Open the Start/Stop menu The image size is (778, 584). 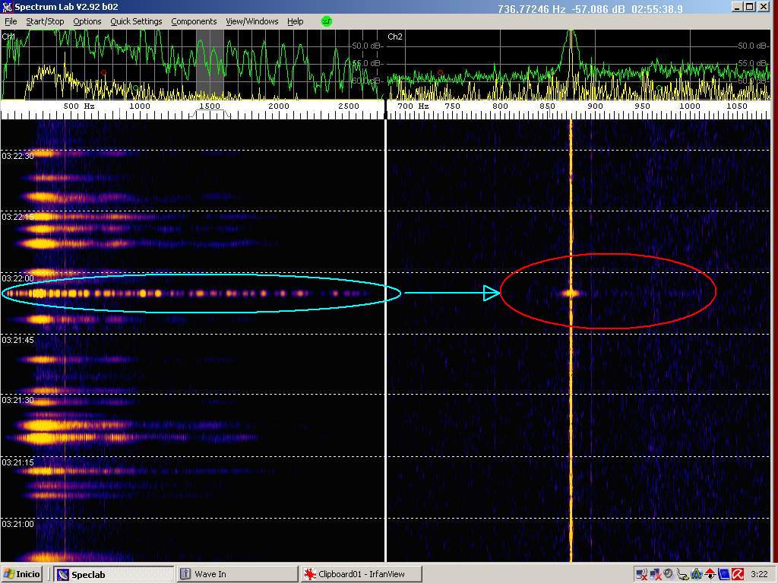45,21
